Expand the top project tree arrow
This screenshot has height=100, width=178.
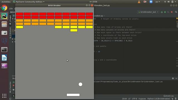tap(13, 19)
